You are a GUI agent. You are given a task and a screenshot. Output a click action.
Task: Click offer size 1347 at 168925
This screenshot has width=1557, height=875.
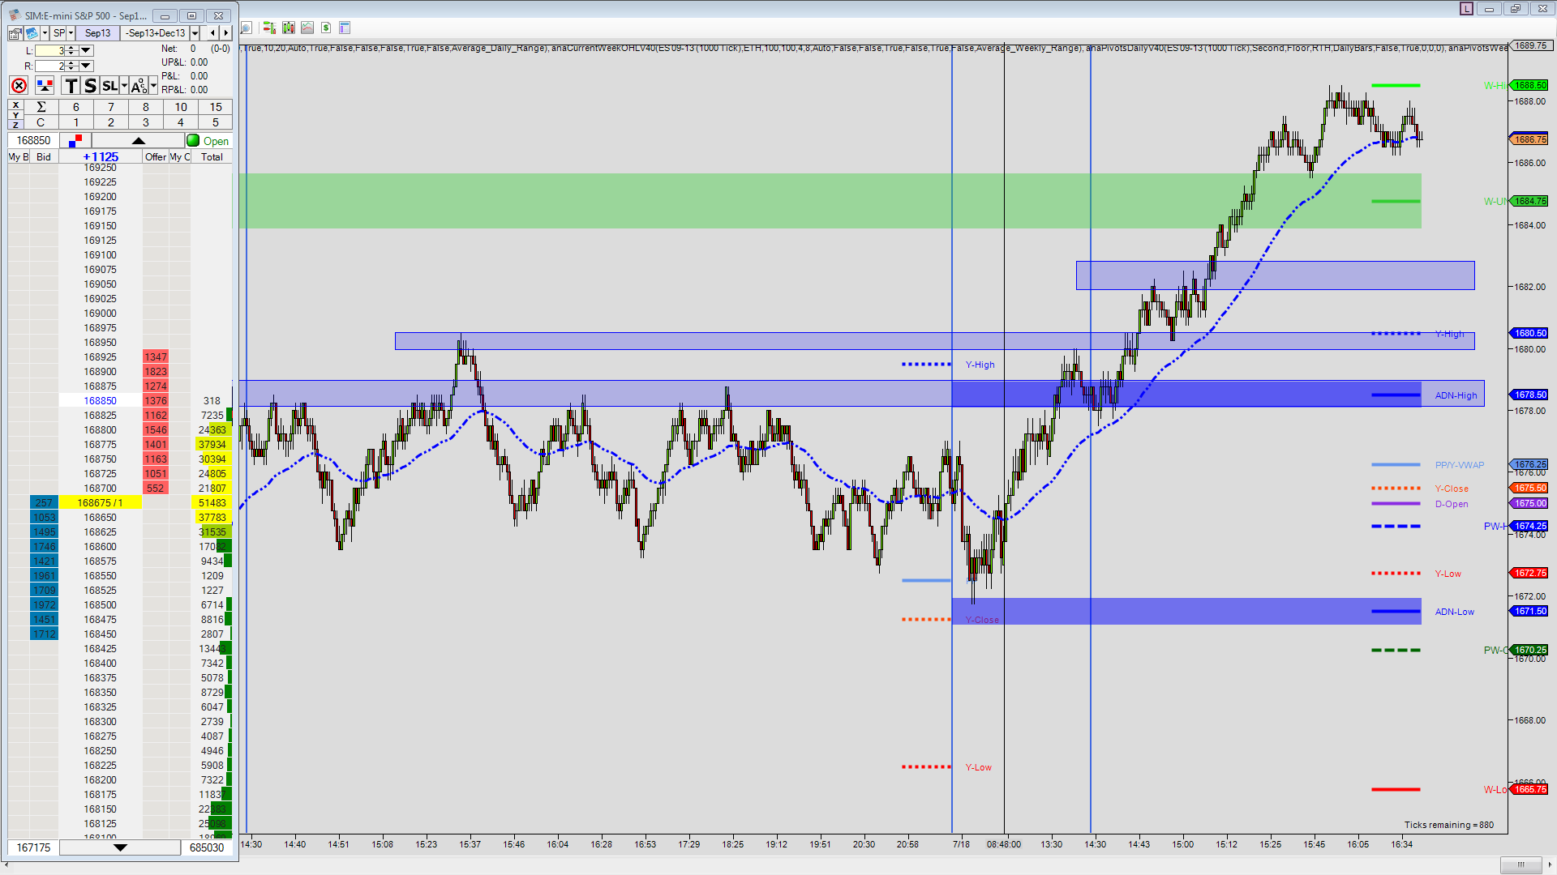pyautogui.click(x=156, y=357)
